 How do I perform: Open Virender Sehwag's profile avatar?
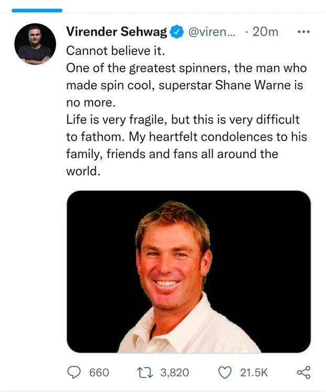click(35, 44)
